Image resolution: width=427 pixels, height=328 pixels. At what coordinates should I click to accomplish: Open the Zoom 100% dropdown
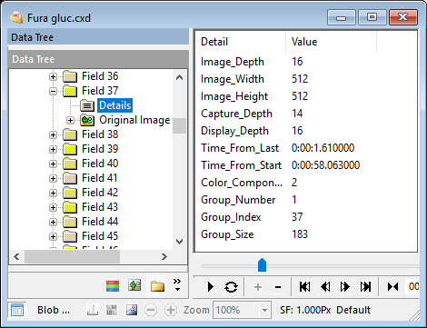pyautogui.click(x=264, y=310)
